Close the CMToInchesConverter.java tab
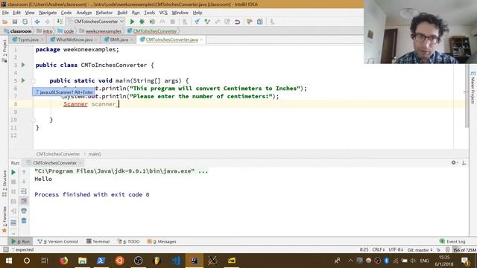Image resolution: width=477 pixels, height=268 pixels. tap(201, 39)
